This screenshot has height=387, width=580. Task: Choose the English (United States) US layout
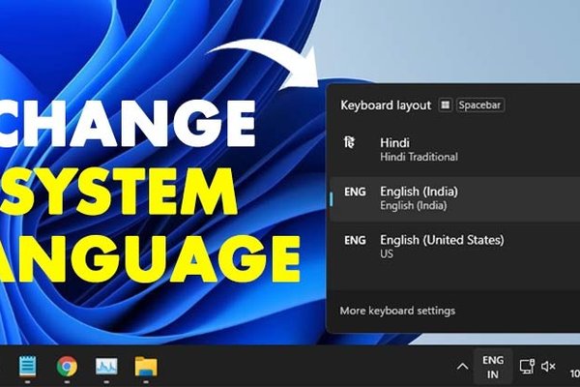(454, 247)
